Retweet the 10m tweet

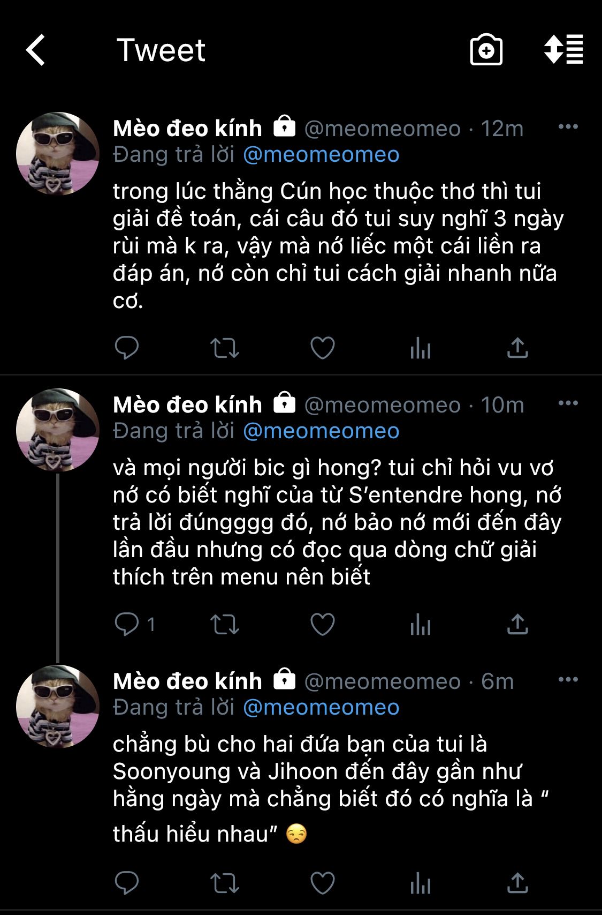coord(224,625)
